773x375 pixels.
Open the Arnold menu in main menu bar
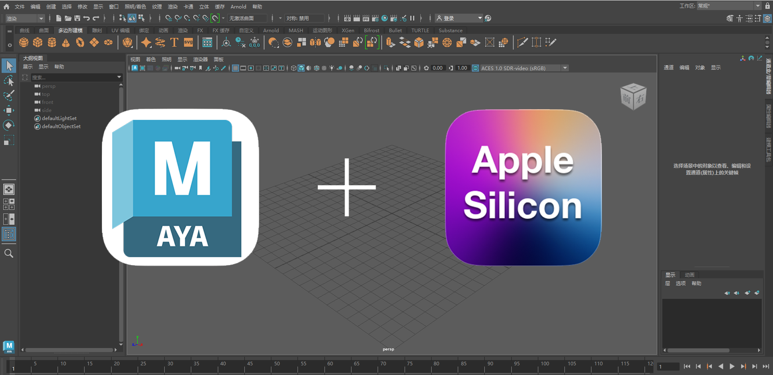pos(238,7)
